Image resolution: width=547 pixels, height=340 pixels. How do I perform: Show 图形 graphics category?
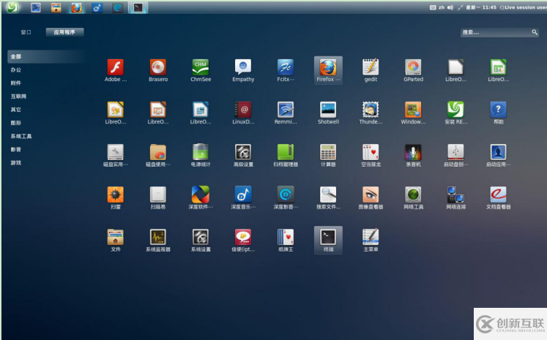16,123
